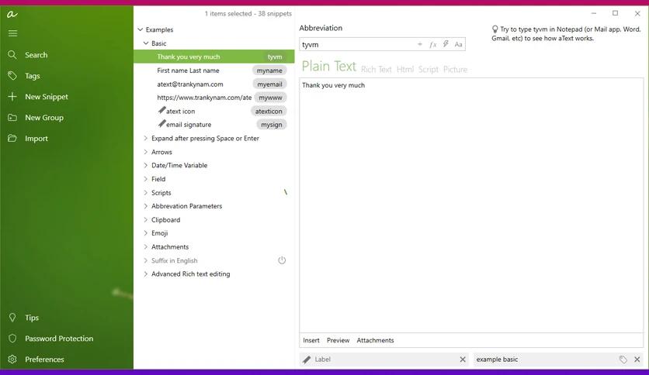Click into the Thank you very much text editor

point(471,205)
